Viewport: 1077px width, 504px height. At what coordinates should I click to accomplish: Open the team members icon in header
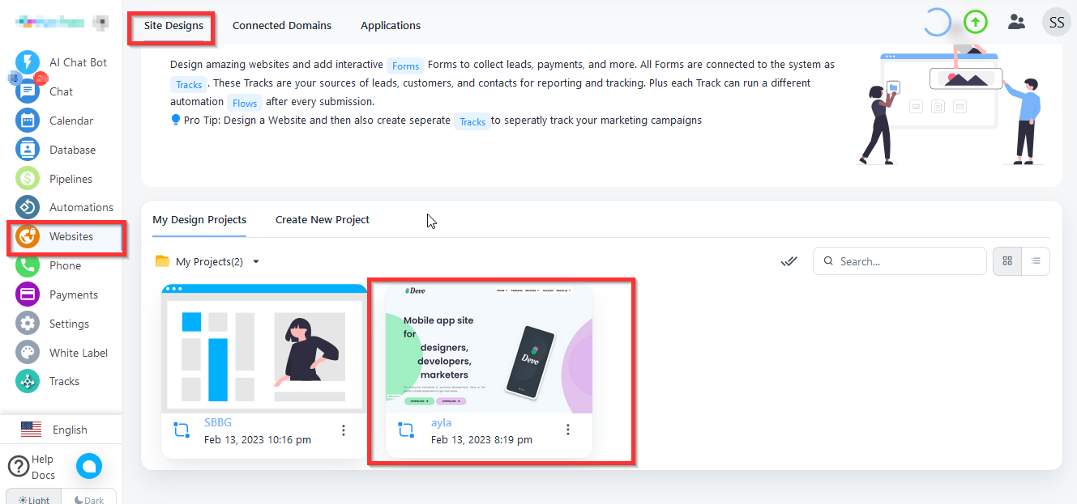click(1016, 23)
